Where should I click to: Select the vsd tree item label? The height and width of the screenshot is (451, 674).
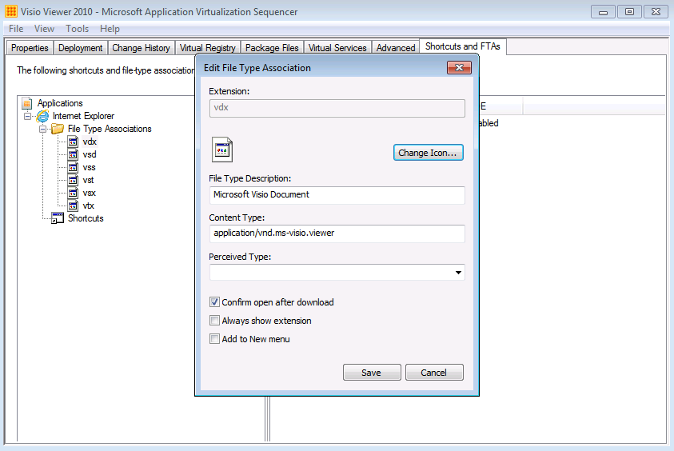coord(90,154)
